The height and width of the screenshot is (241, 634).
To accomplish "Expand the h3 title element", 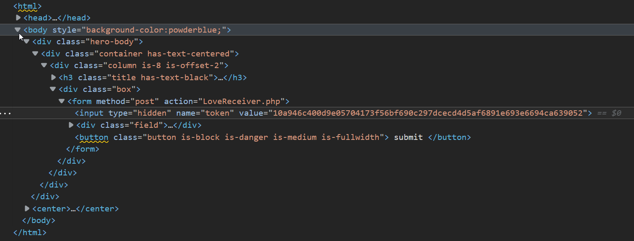I will [53, 77].
